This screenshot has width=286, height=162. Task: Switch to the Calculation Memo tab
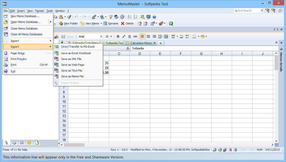pos(141,43)
